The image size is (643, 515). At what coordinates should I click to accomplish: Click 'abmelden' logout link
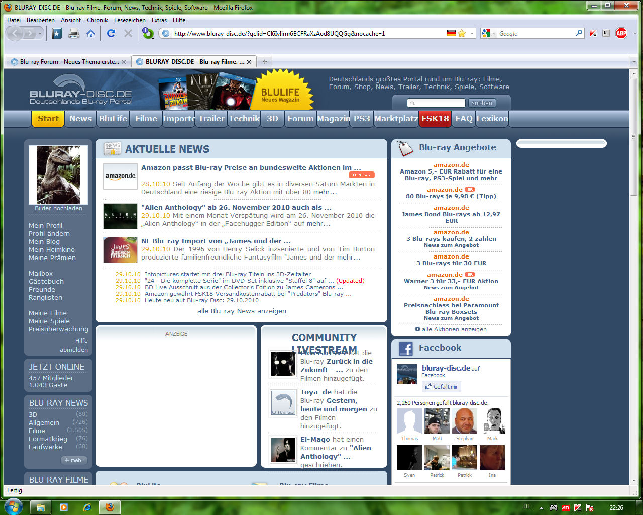[x=74, y=349]
